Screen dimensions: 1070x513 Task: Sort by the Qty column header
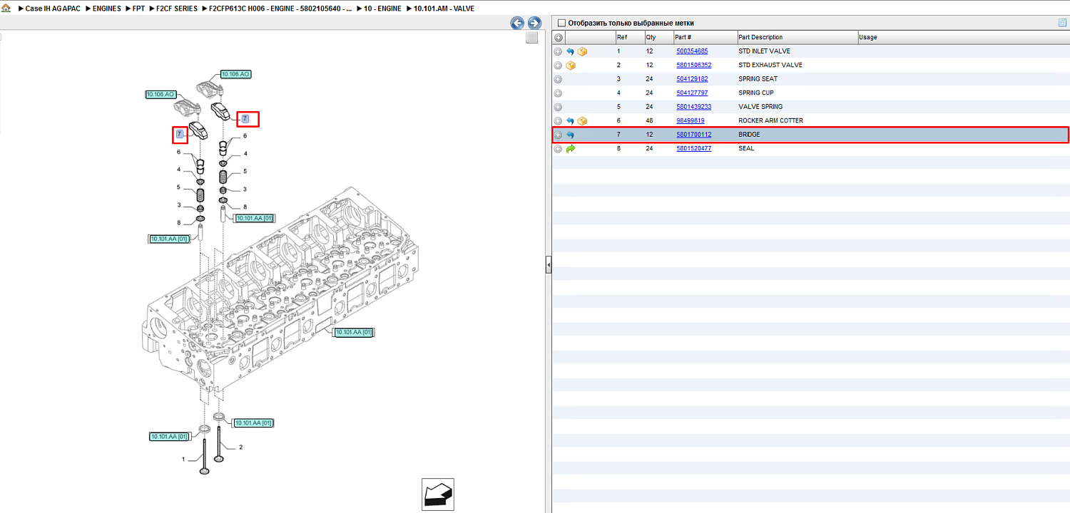(658, 37)
